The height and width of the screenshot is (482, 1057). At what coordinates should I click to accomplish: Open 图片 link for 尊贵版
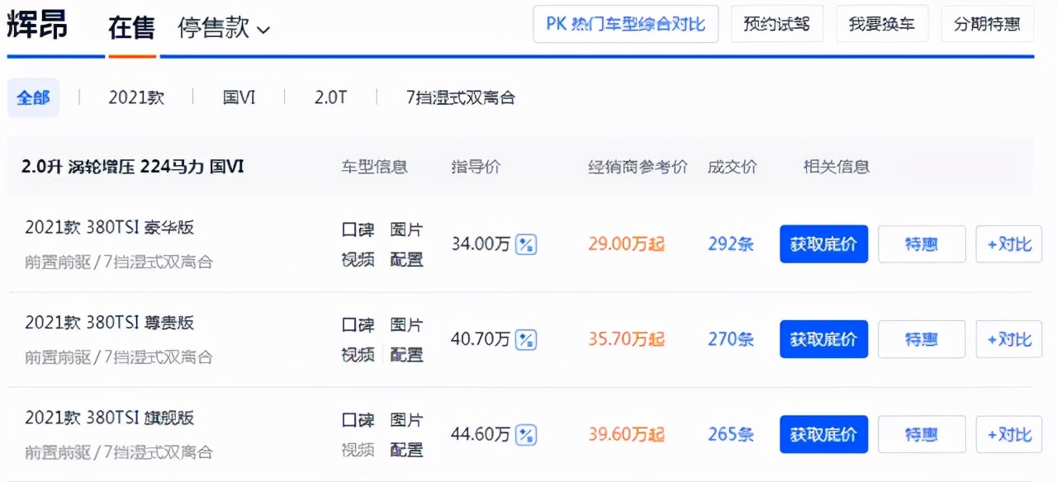(406, 325)
